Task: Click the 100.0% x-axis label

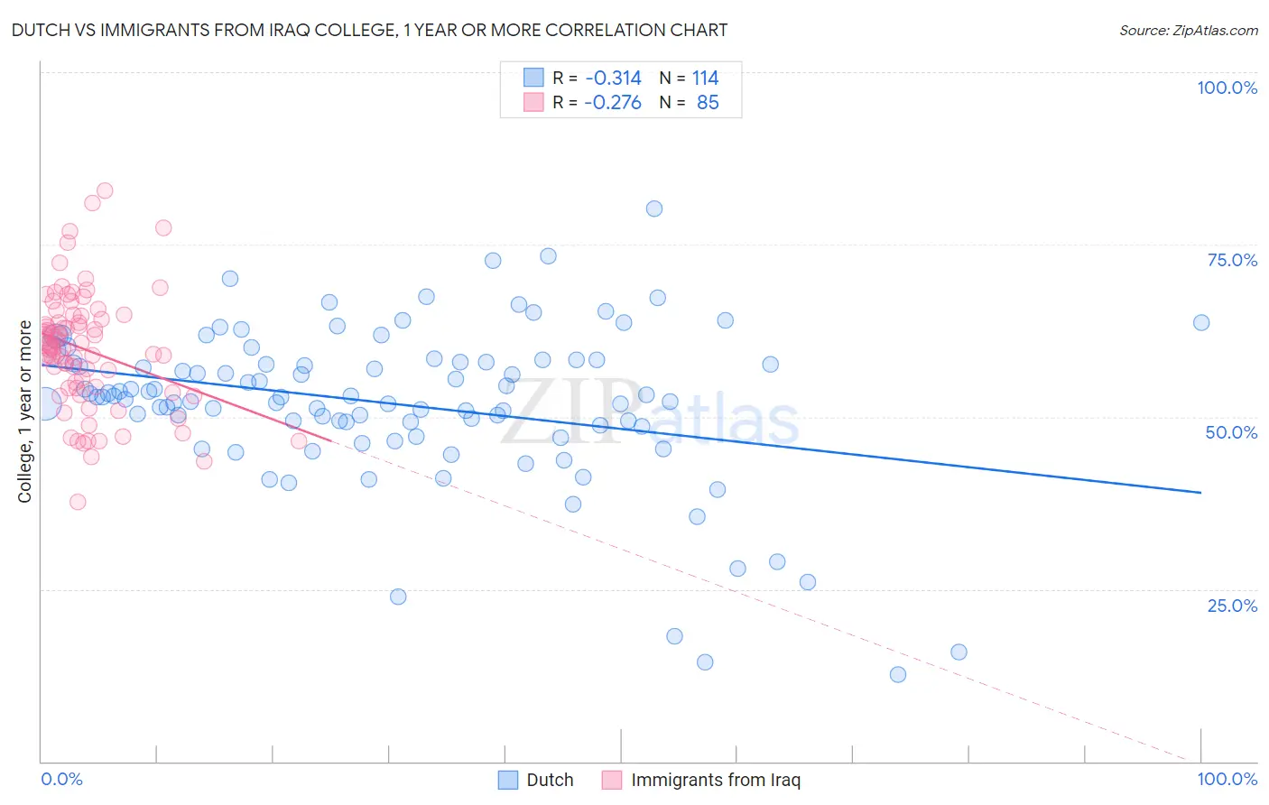Action: pos(1227,779)
